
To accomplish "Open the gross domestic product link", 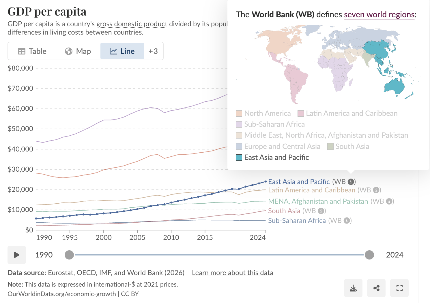I will [132, 24].
